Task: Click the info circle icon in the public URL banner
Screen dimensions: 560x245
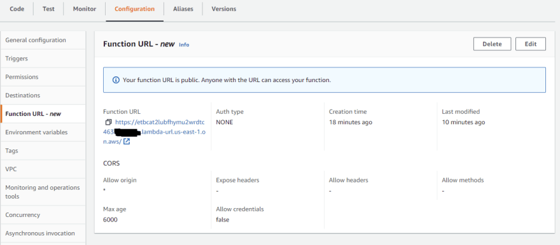Action: pyautogui.click(x=116, y=80)
